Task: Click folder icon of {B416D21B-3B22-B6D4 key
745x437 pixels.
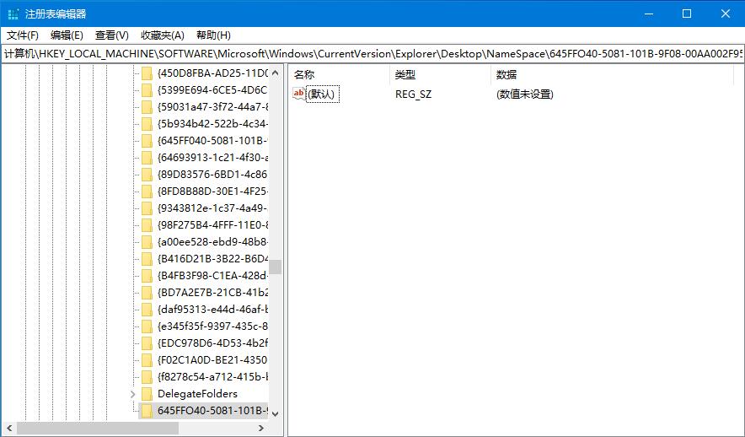Action: tap(147, 259)
